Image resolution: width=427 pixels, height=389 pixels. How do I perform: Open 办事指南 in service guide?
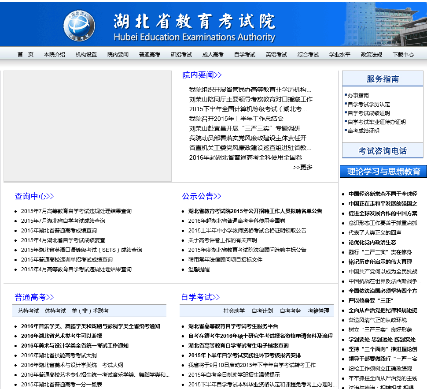click(x=358, y=95)
